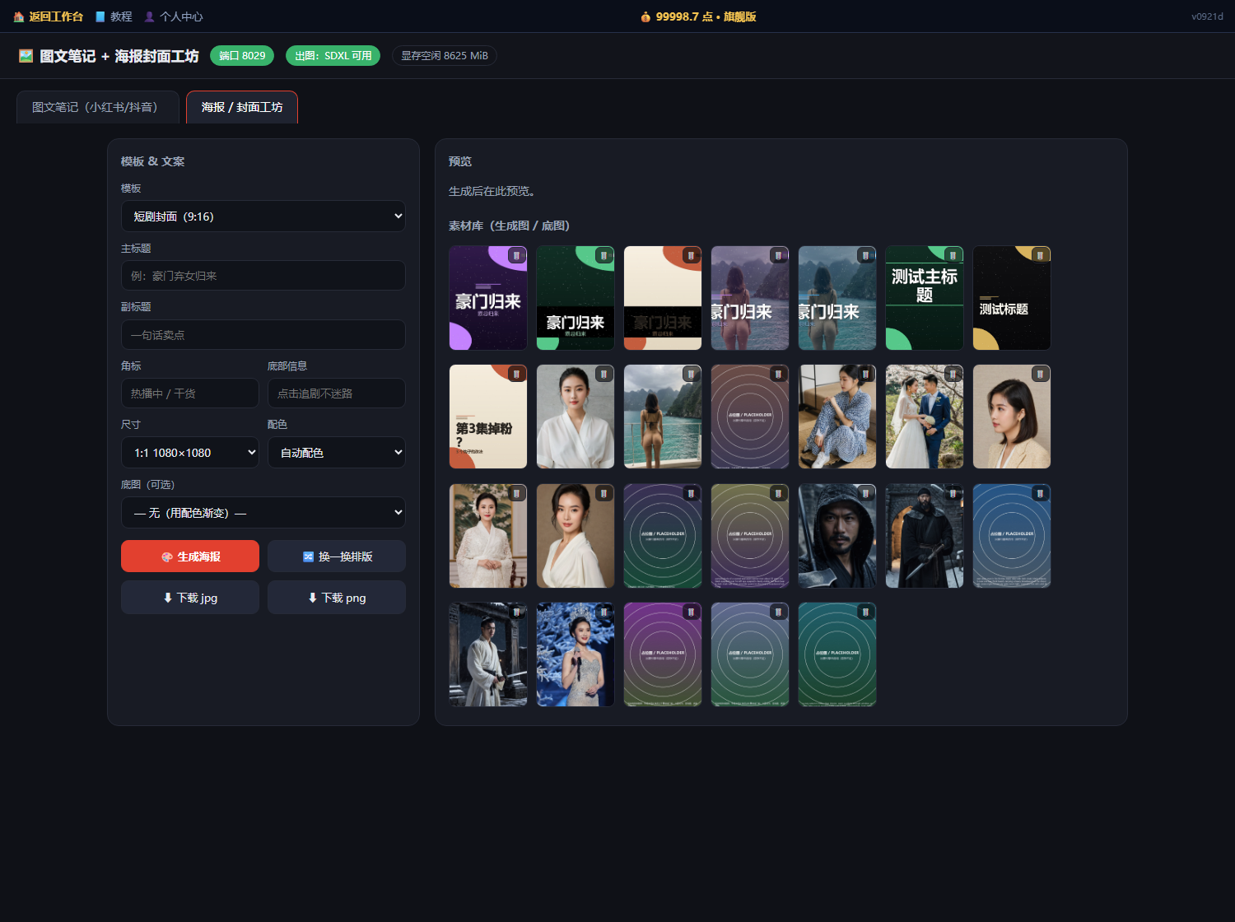1235x922 pixels.
Task: Click trash icon on green 豪门归来 poster
Action: [x=604, y=256]
